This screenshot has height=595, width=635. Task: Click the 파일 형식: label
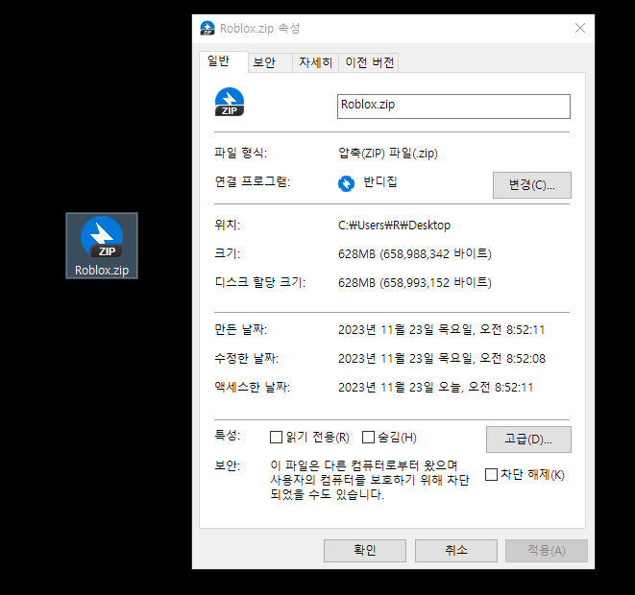(x=240, y=154)
